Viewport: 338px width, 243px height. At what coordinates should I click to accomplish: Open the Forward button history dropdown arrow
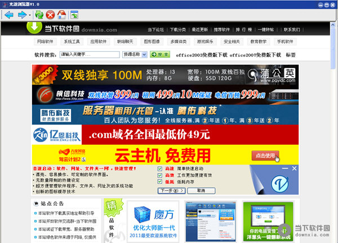30,15
